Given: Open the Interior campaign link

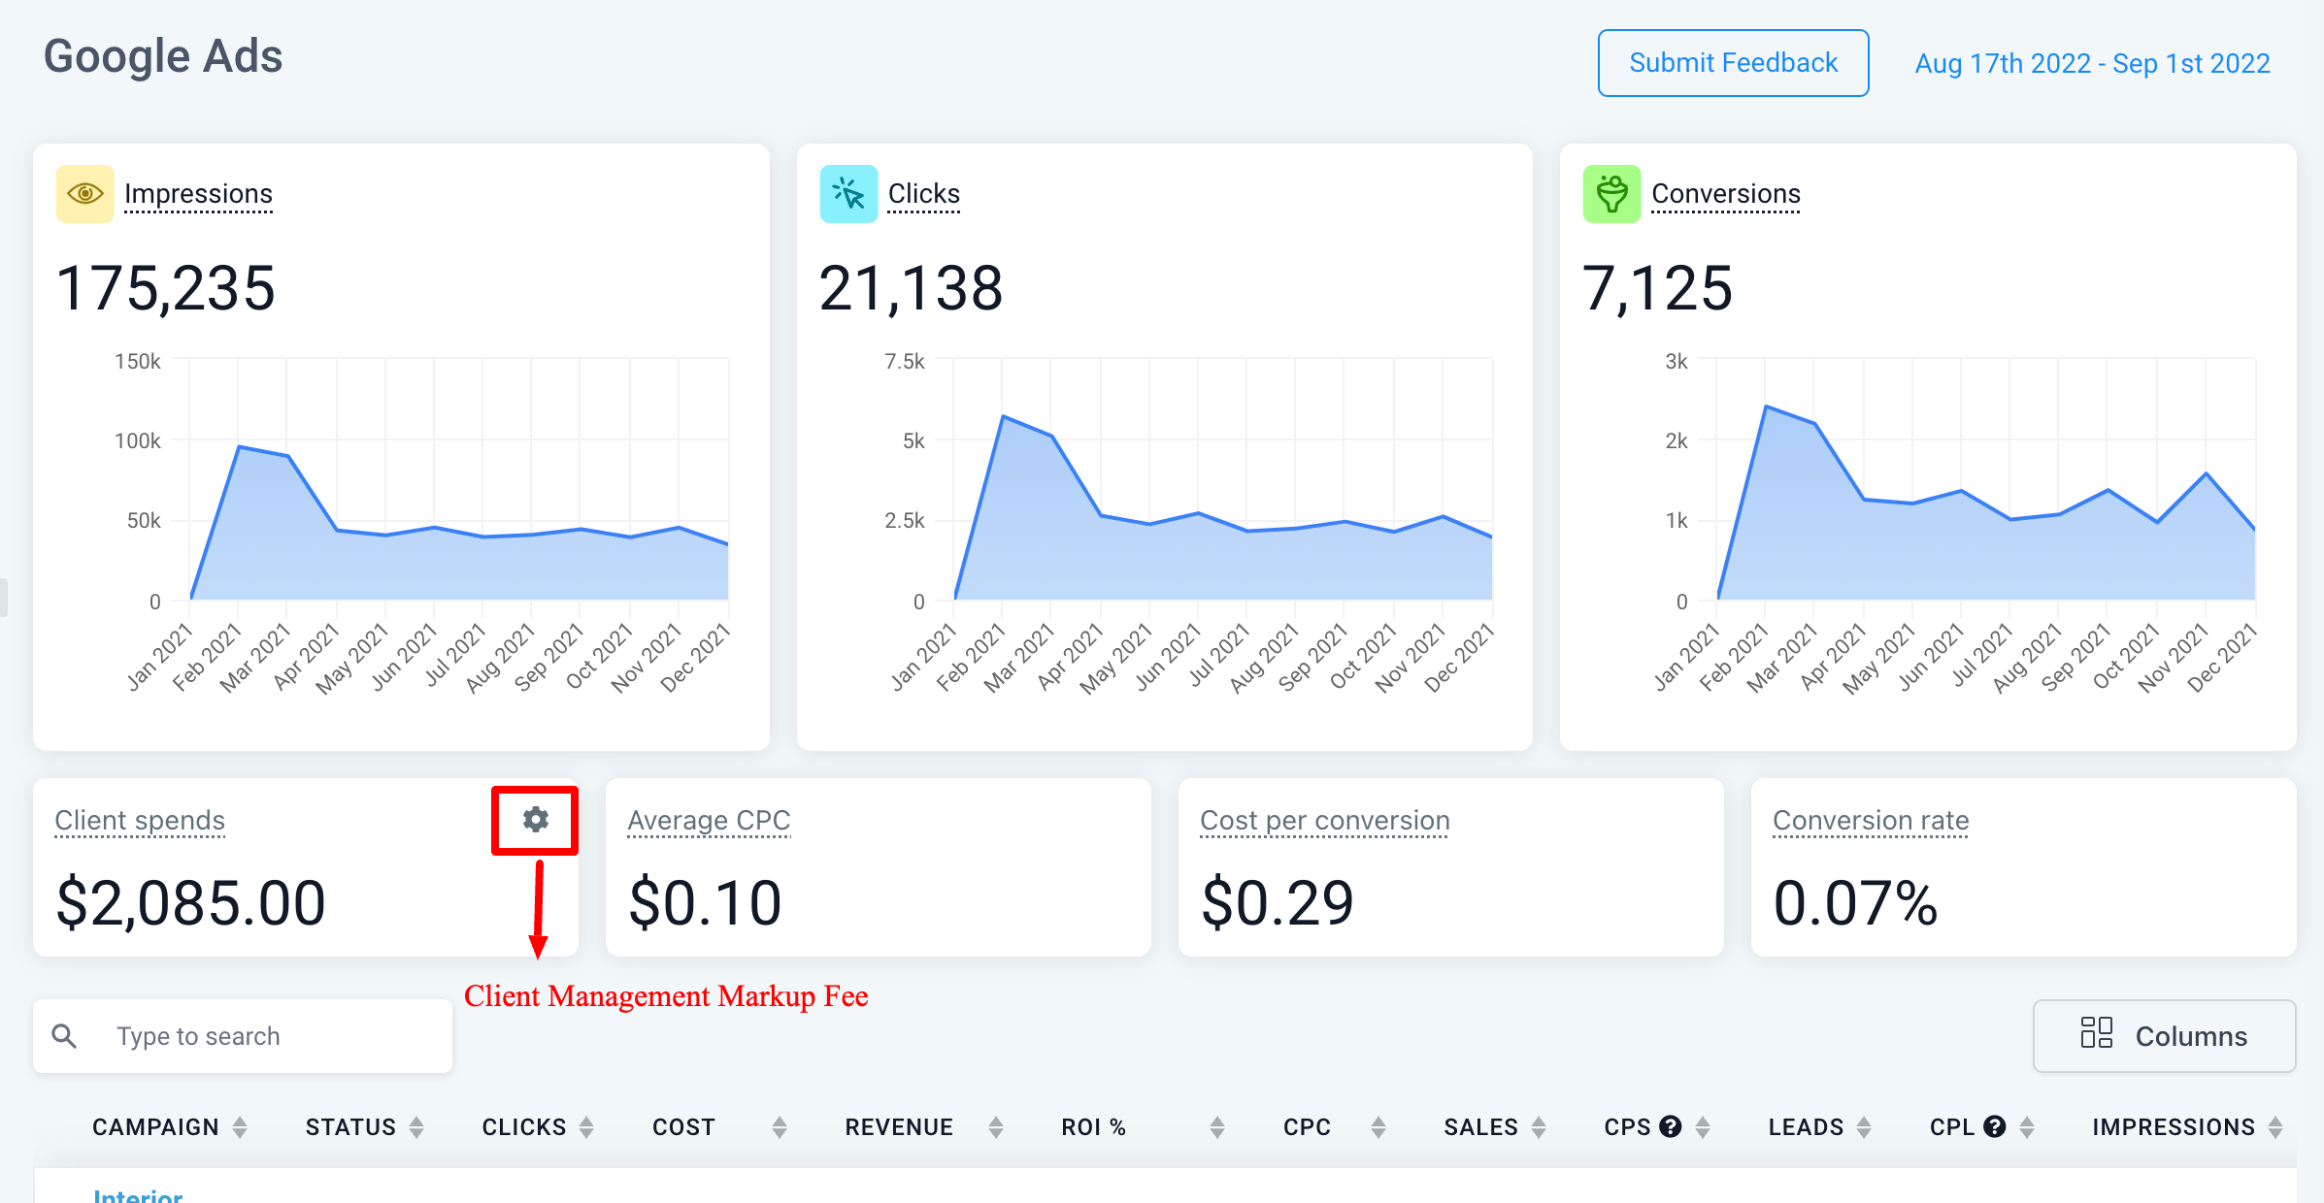Looking at the screenshot, I should point(138,1195).
